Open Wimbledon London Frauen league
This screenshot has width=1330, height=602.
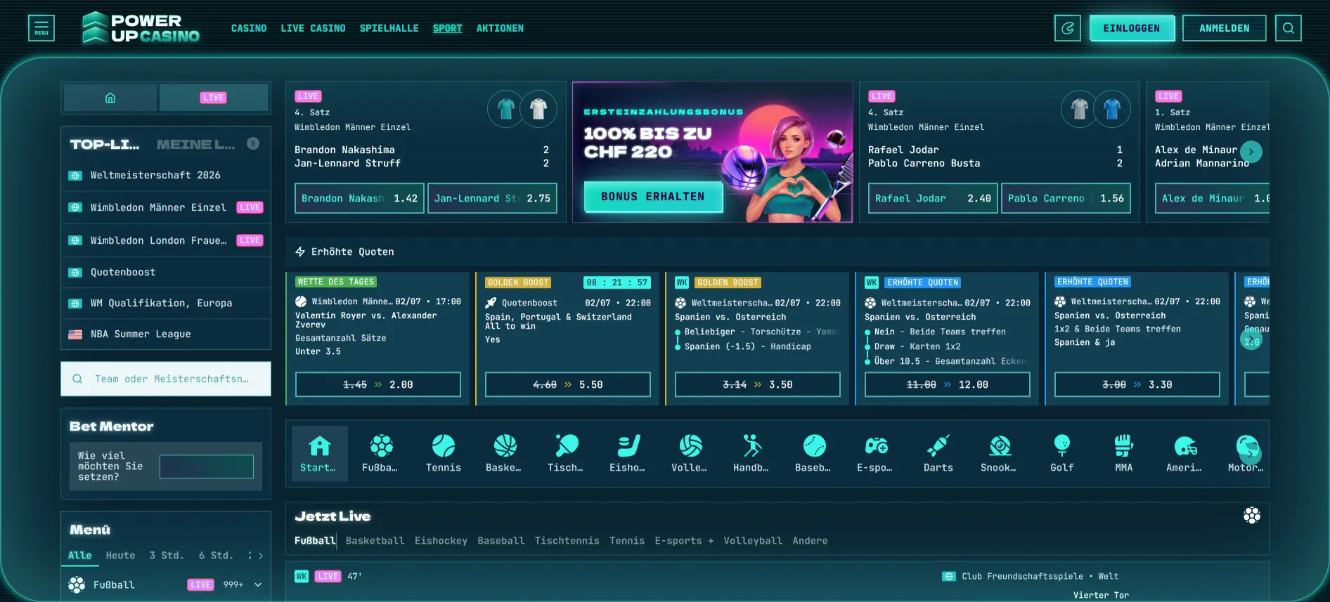[x=166, y=240]
